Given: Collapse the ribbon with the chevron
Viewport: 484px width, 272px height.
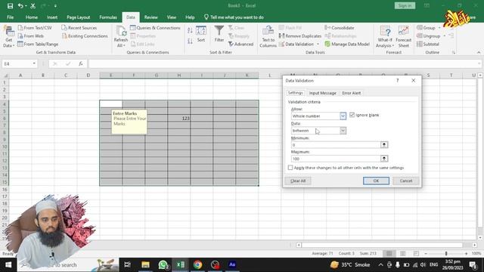Looking at the screenshot, I should pos(479,53).
